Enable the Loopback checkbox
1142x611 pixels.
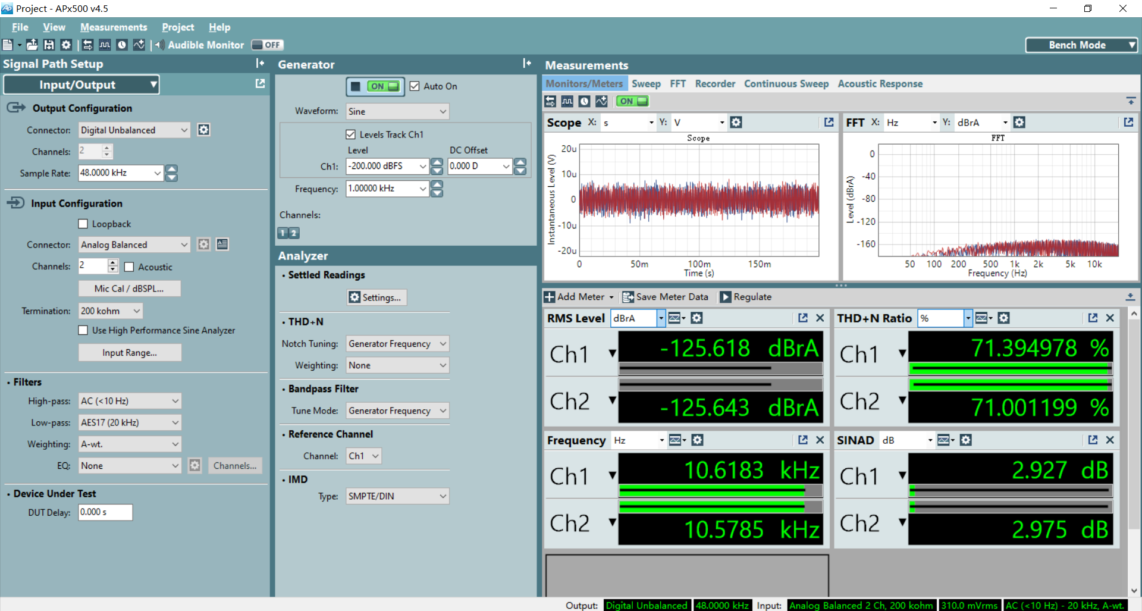click(83, 224)
